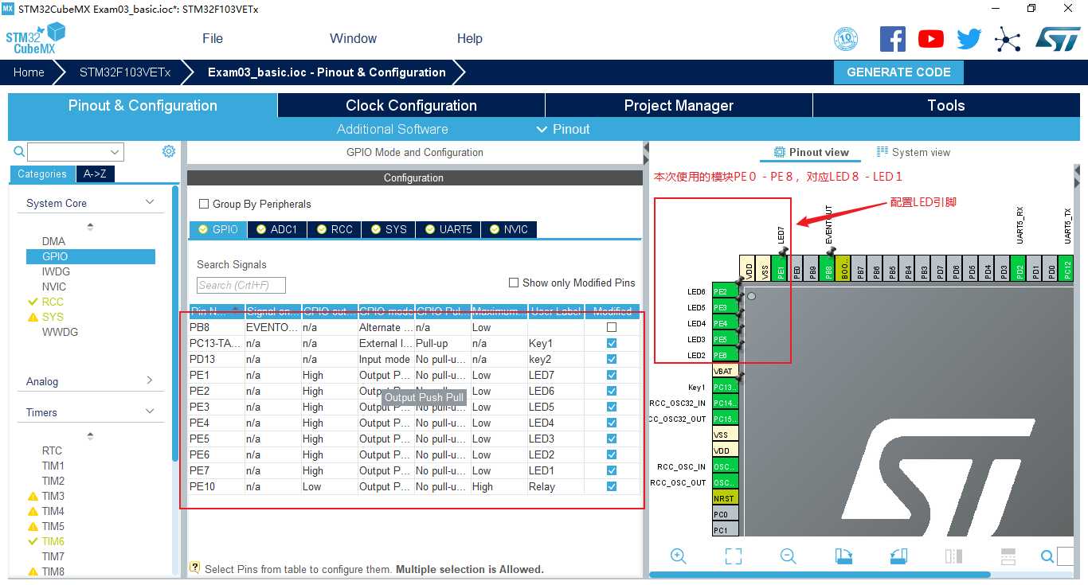Switch to the Tools tab
Screen dimensions: 1088x585
(x=946, y=105)
